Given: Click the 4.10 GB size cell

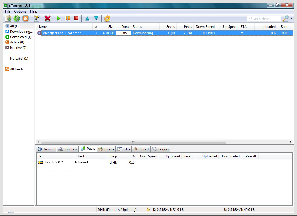Looking at the screenshot, I should [108, 33].
